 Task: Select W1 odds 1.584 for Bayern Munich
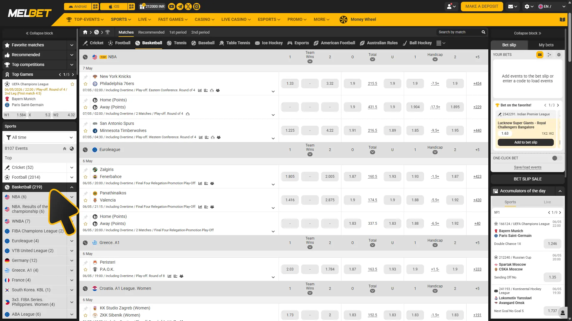(15, 115)
